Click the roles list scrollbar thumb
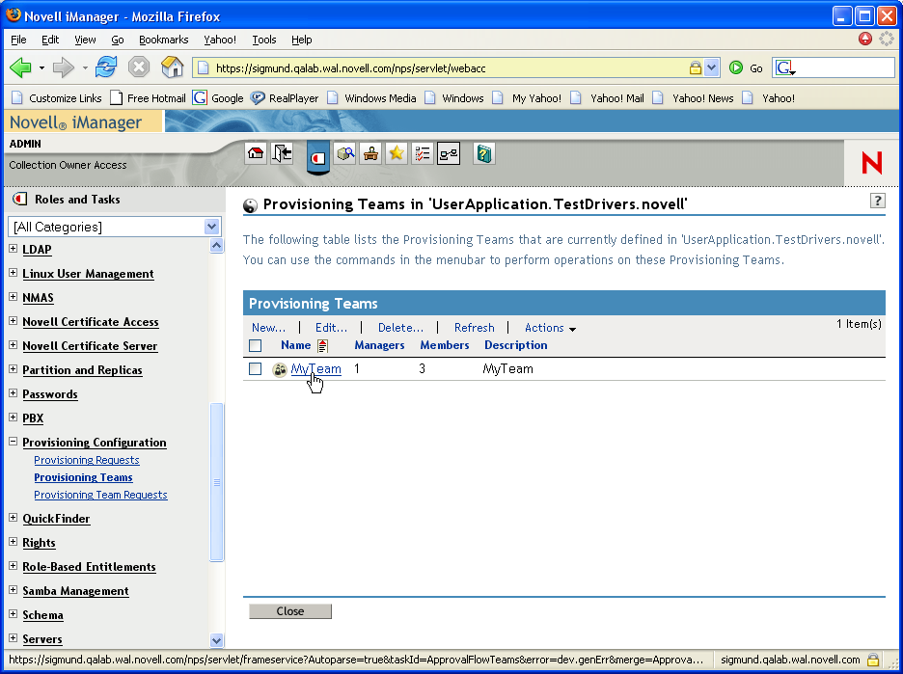This screenshot has width=903, height=674. click(x=216, y=482)
